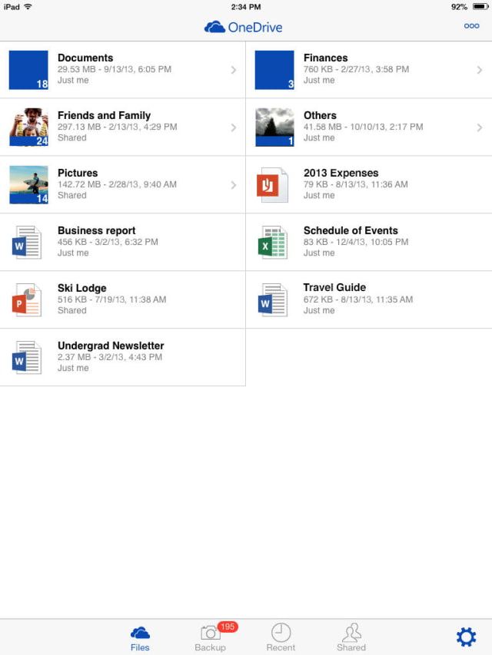Expand the Finances folder chevron
Screen dimensions: 492x655
coord(479,70)
